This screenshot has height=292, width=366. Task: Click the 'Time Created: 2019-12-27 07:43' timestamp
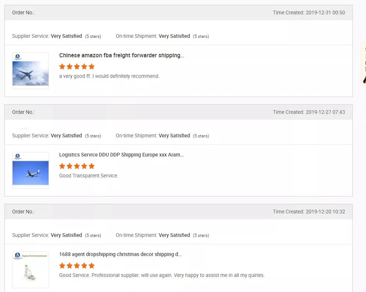[x=309, y=112]
